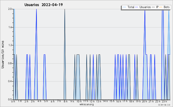Image resolution: width=173 pixels, height=107 pixels.
Task: Click the 0.4 y-axis value
Action: [10, 81]
